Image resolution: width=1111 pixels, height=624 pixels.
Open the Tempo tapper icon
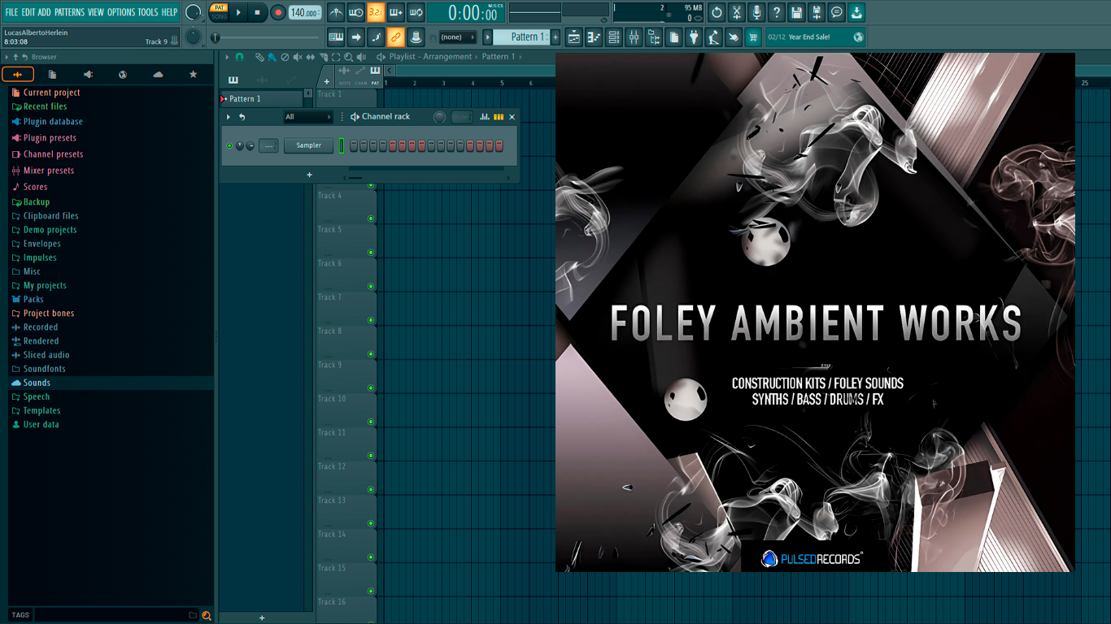pos(713,37)
